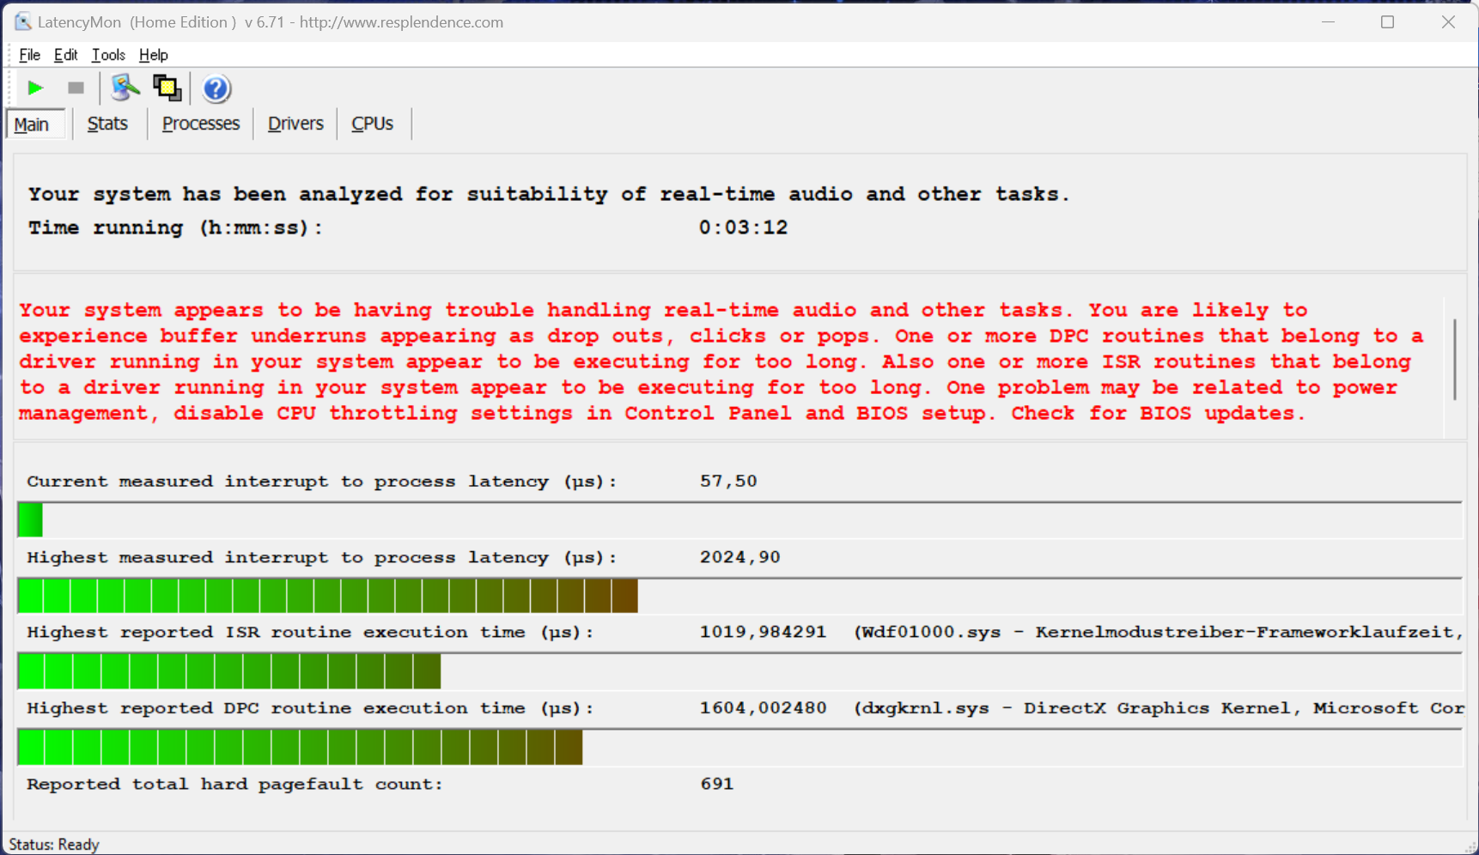Open the File menu
This screenshot has width=1479, height=855.
tap(29, 55)
